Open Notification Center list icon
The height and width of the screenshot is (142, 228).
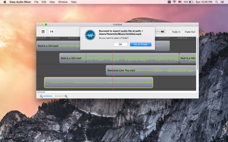pyautogui.click(x=222, y=2)
